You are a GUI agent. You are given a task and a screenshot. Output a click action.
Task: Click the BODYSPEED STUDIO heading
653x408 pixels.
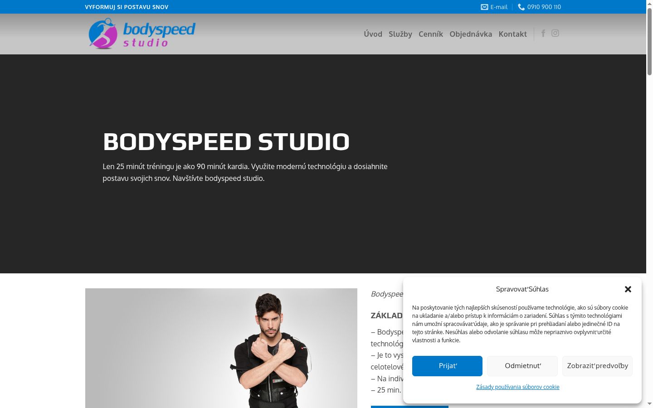coord(226,141)
